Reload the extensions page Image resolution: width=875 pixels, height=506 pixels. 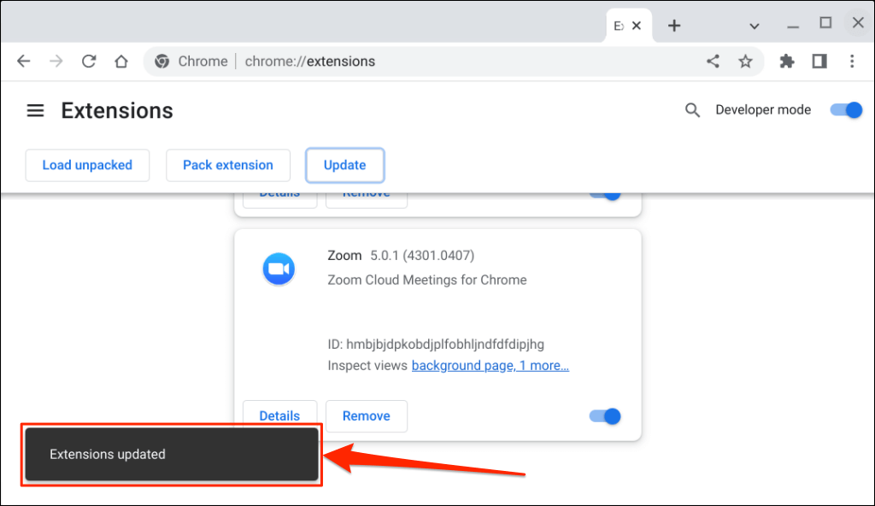89,61
